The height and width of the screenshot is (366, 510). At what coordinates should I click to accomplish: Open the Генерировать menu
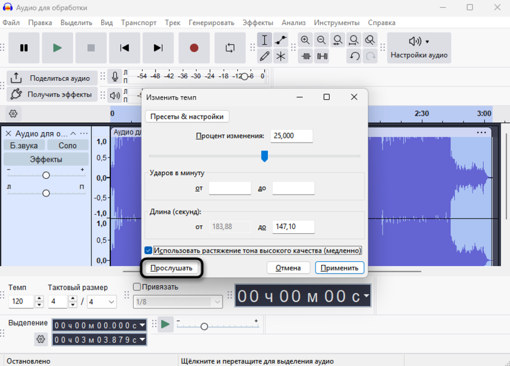click(x=211, y=23)
